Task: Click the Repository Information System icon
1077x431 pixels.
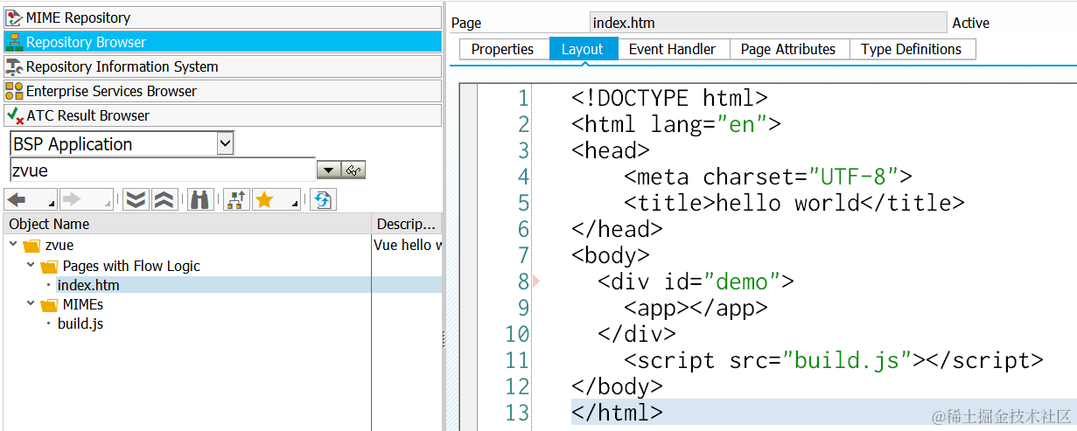Action: (x=14, y=66)
